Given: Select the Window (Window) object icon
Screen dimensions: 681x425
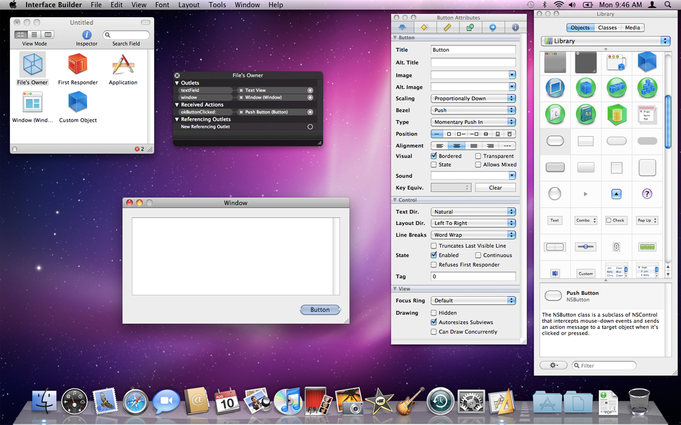Looking at the screenshot, I should tap(32, 103).
